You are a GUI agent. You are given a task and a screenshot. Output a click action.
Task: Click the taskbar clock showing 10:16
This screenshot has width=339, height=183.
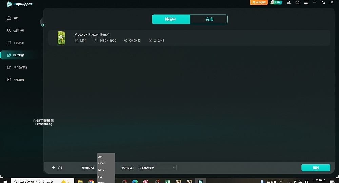point(319,180)
